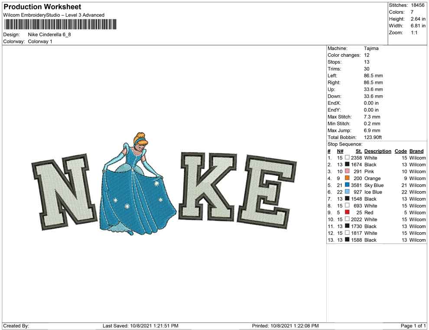Click the EndX value '0.00 in'

[371, 103]
